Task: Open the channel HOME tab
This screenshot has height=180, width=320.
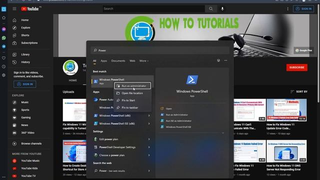Action: pos(73,80)
